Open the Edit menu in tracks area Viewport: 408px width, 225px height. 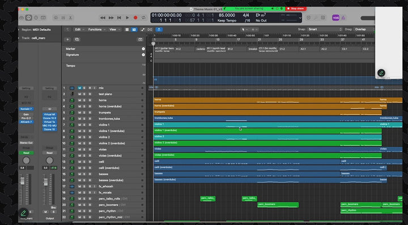pos(79,29)
